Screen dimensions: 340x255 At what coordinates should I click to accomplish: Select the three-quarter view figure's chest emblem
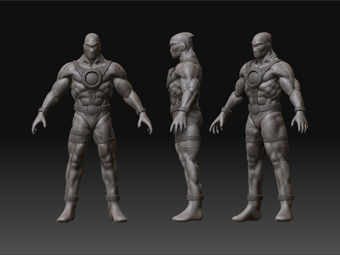254,77
